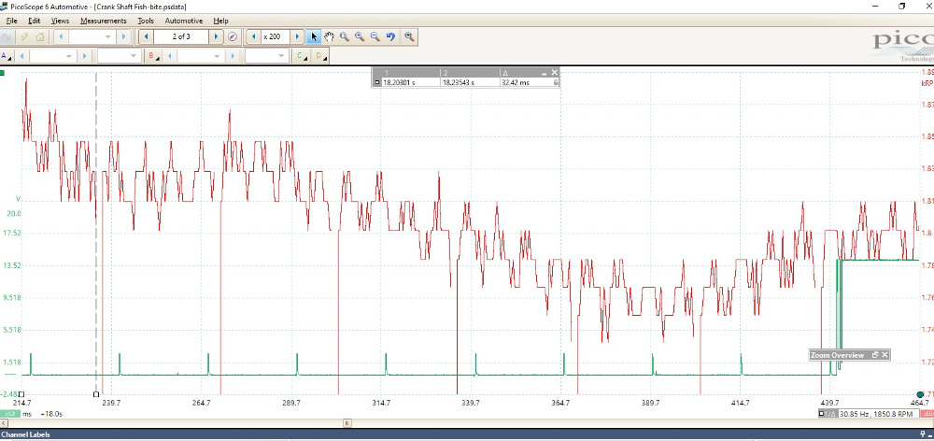Increase the x 200 zoom factor
934x441 pixels.
point(298,36)
